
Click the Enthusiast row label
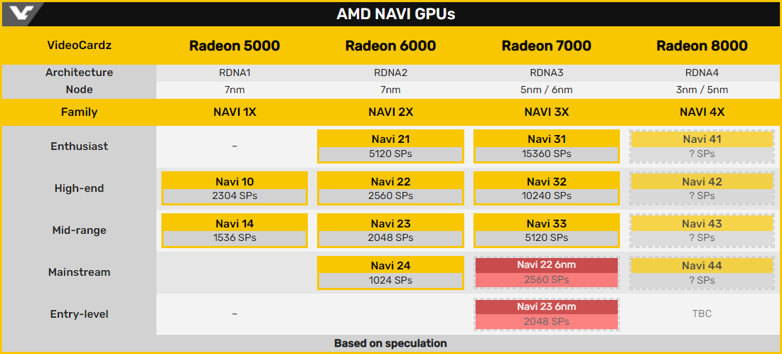pyautogui.click(x=79, y=146)
